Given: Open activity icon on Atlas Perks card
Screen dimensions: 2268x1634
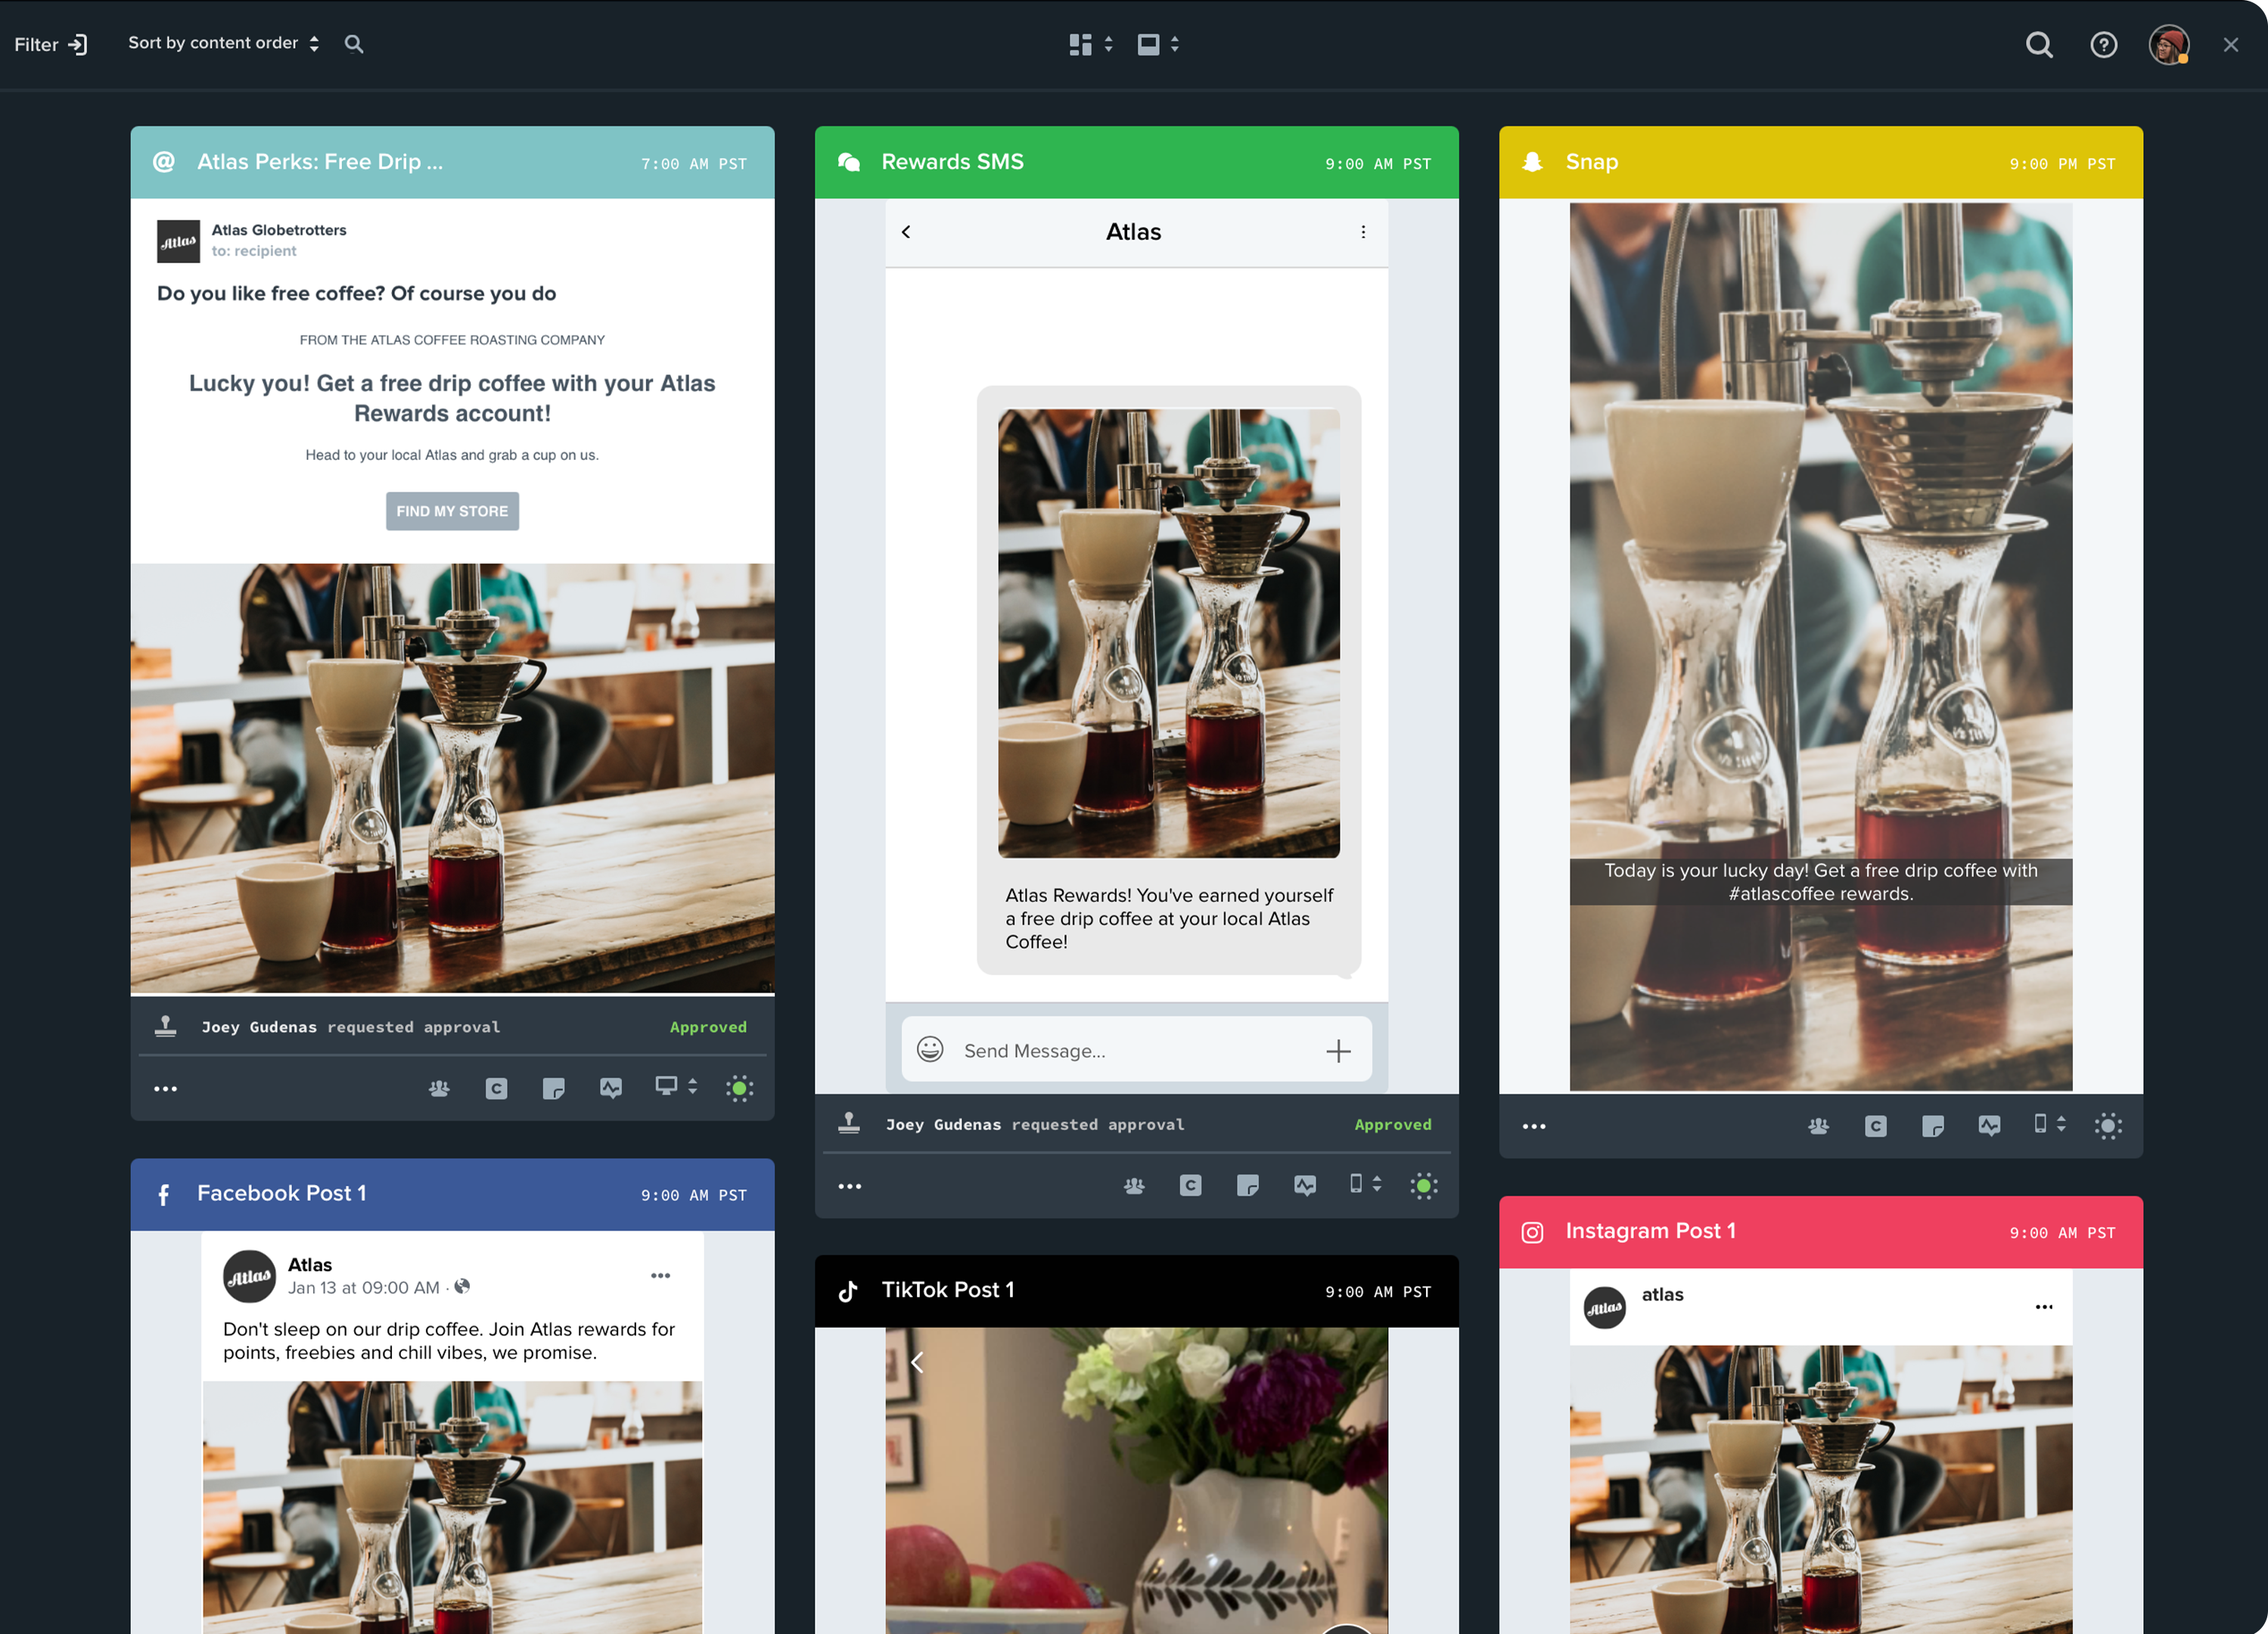Looking at the screenshot, I should 611,1088.
